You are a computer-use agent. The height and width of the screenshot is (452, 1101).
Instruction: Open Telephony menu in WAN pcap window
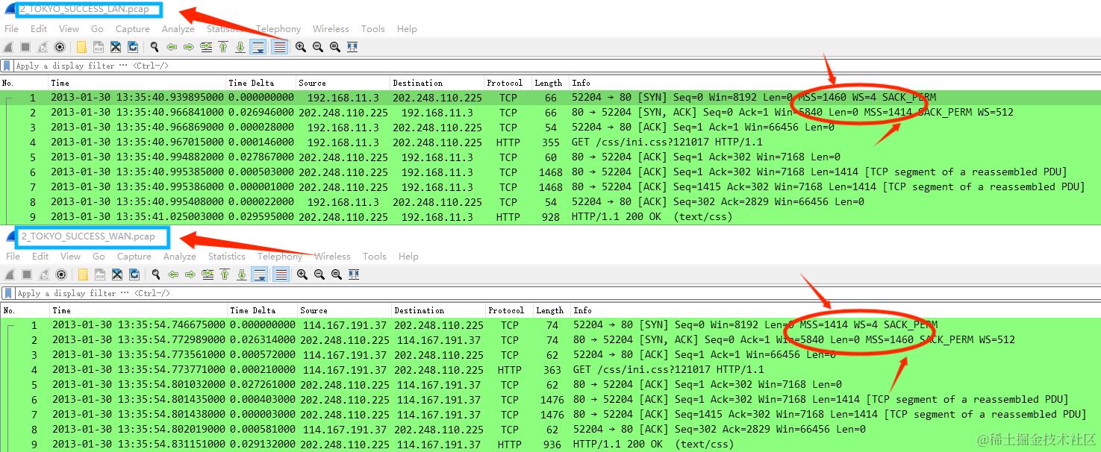point(280,257)
